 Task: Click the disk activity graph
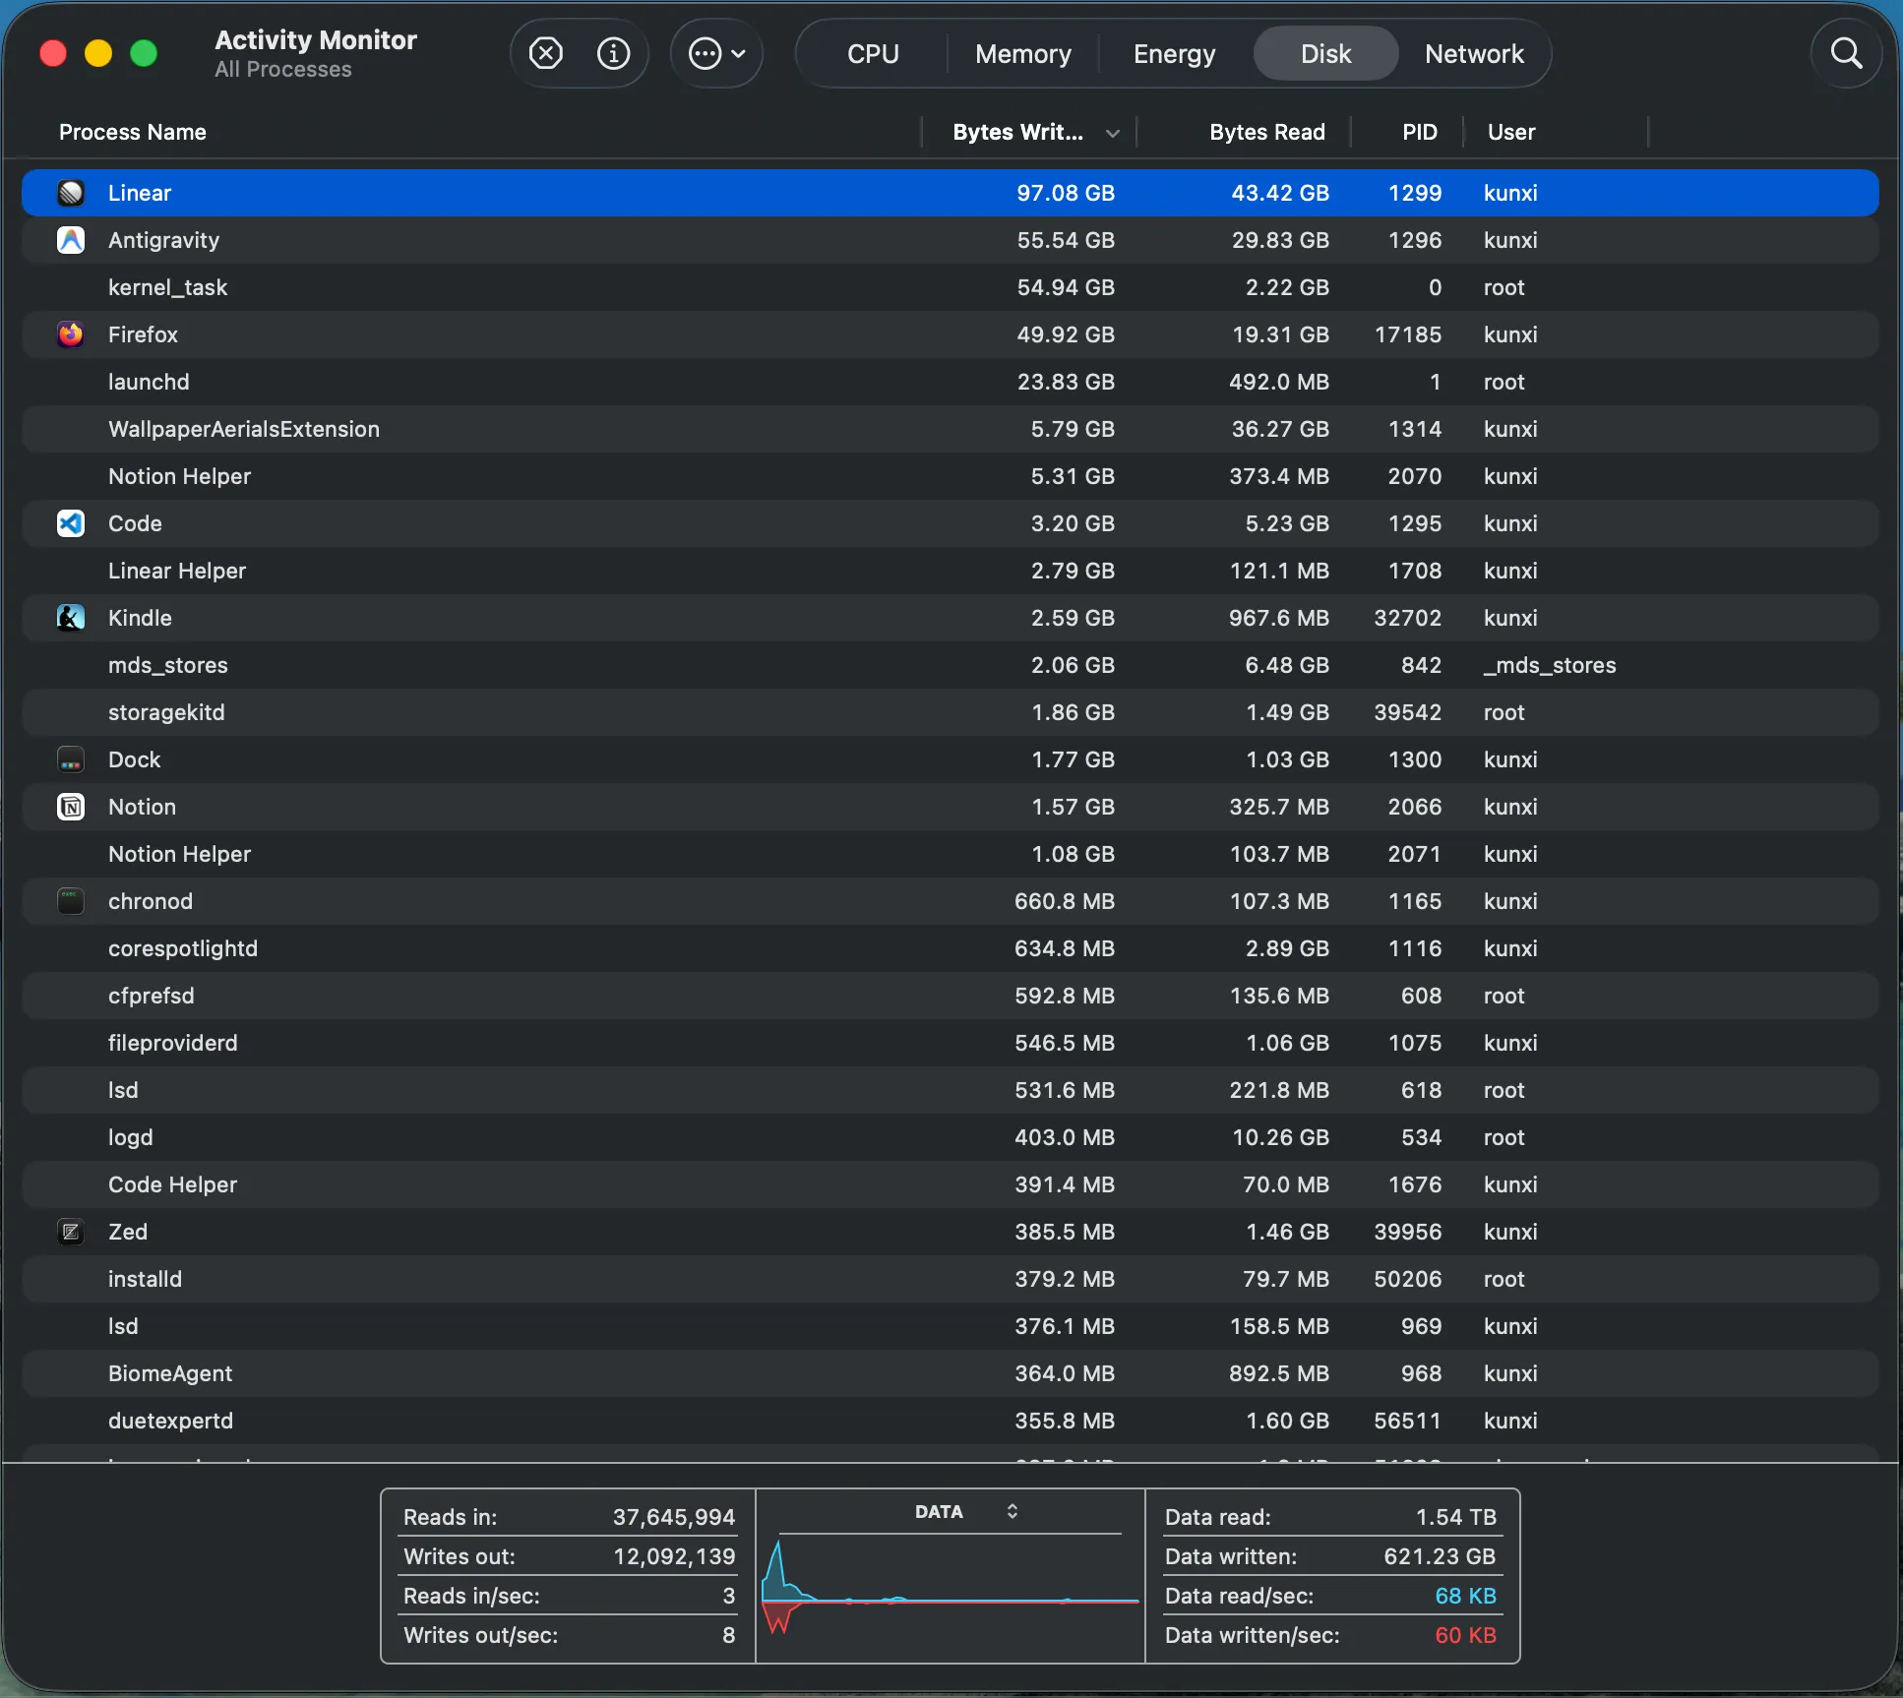tap(951, 1589)
